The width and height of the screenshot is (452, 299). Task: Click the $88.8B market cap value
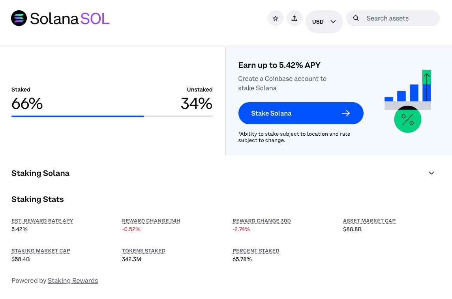(352, 229)
